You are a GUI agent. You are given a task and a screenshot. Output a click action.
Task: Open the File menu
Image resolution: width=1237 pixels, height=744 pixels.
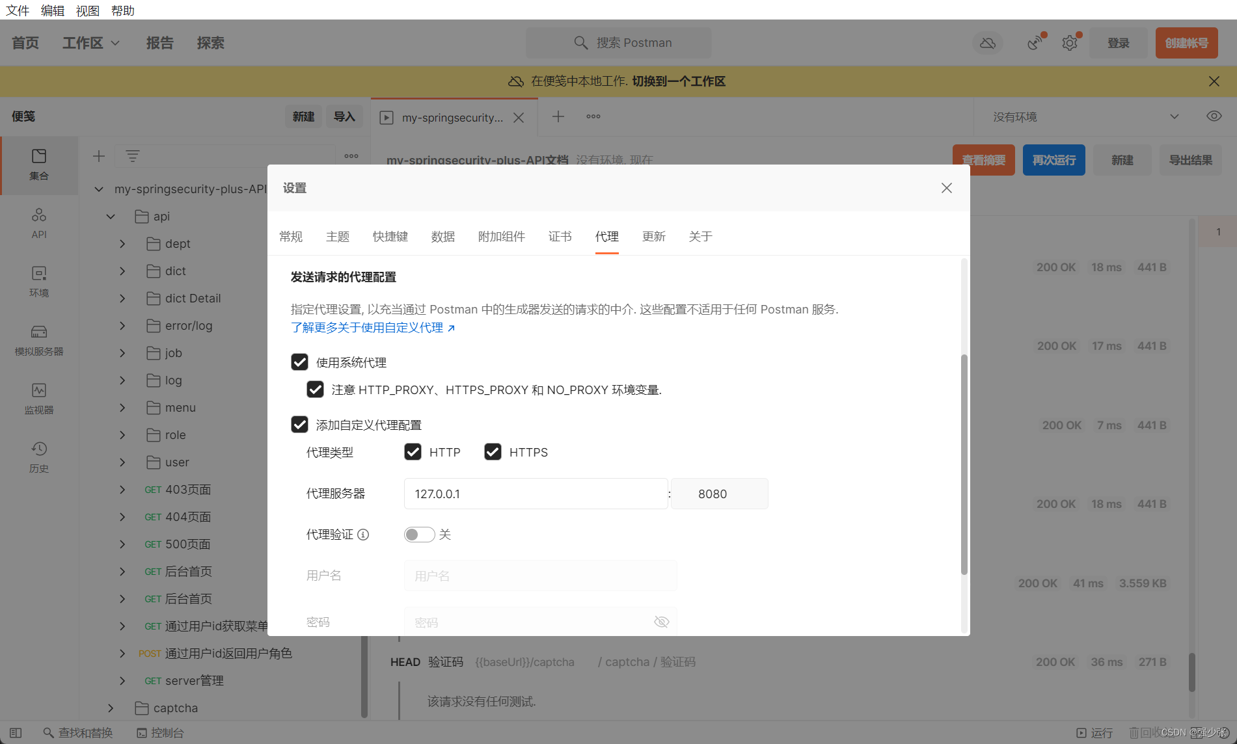pos(18,10)
